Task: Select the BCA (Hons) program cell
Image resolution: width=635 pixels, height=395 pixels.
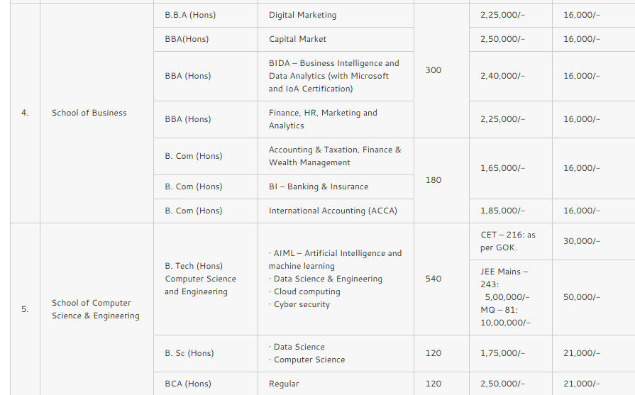Action: 188,384
